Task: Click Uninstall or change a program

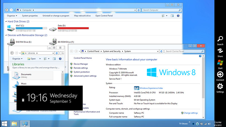Action: pos(56,16)
